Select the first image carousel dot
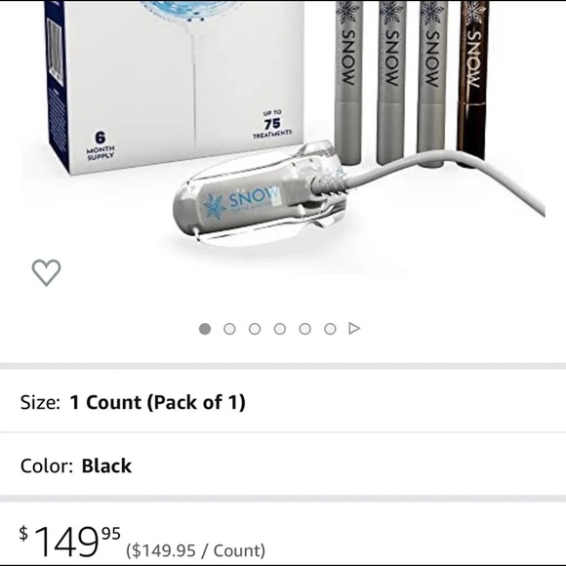The image size is (566, 566). (x=205, y=329)
